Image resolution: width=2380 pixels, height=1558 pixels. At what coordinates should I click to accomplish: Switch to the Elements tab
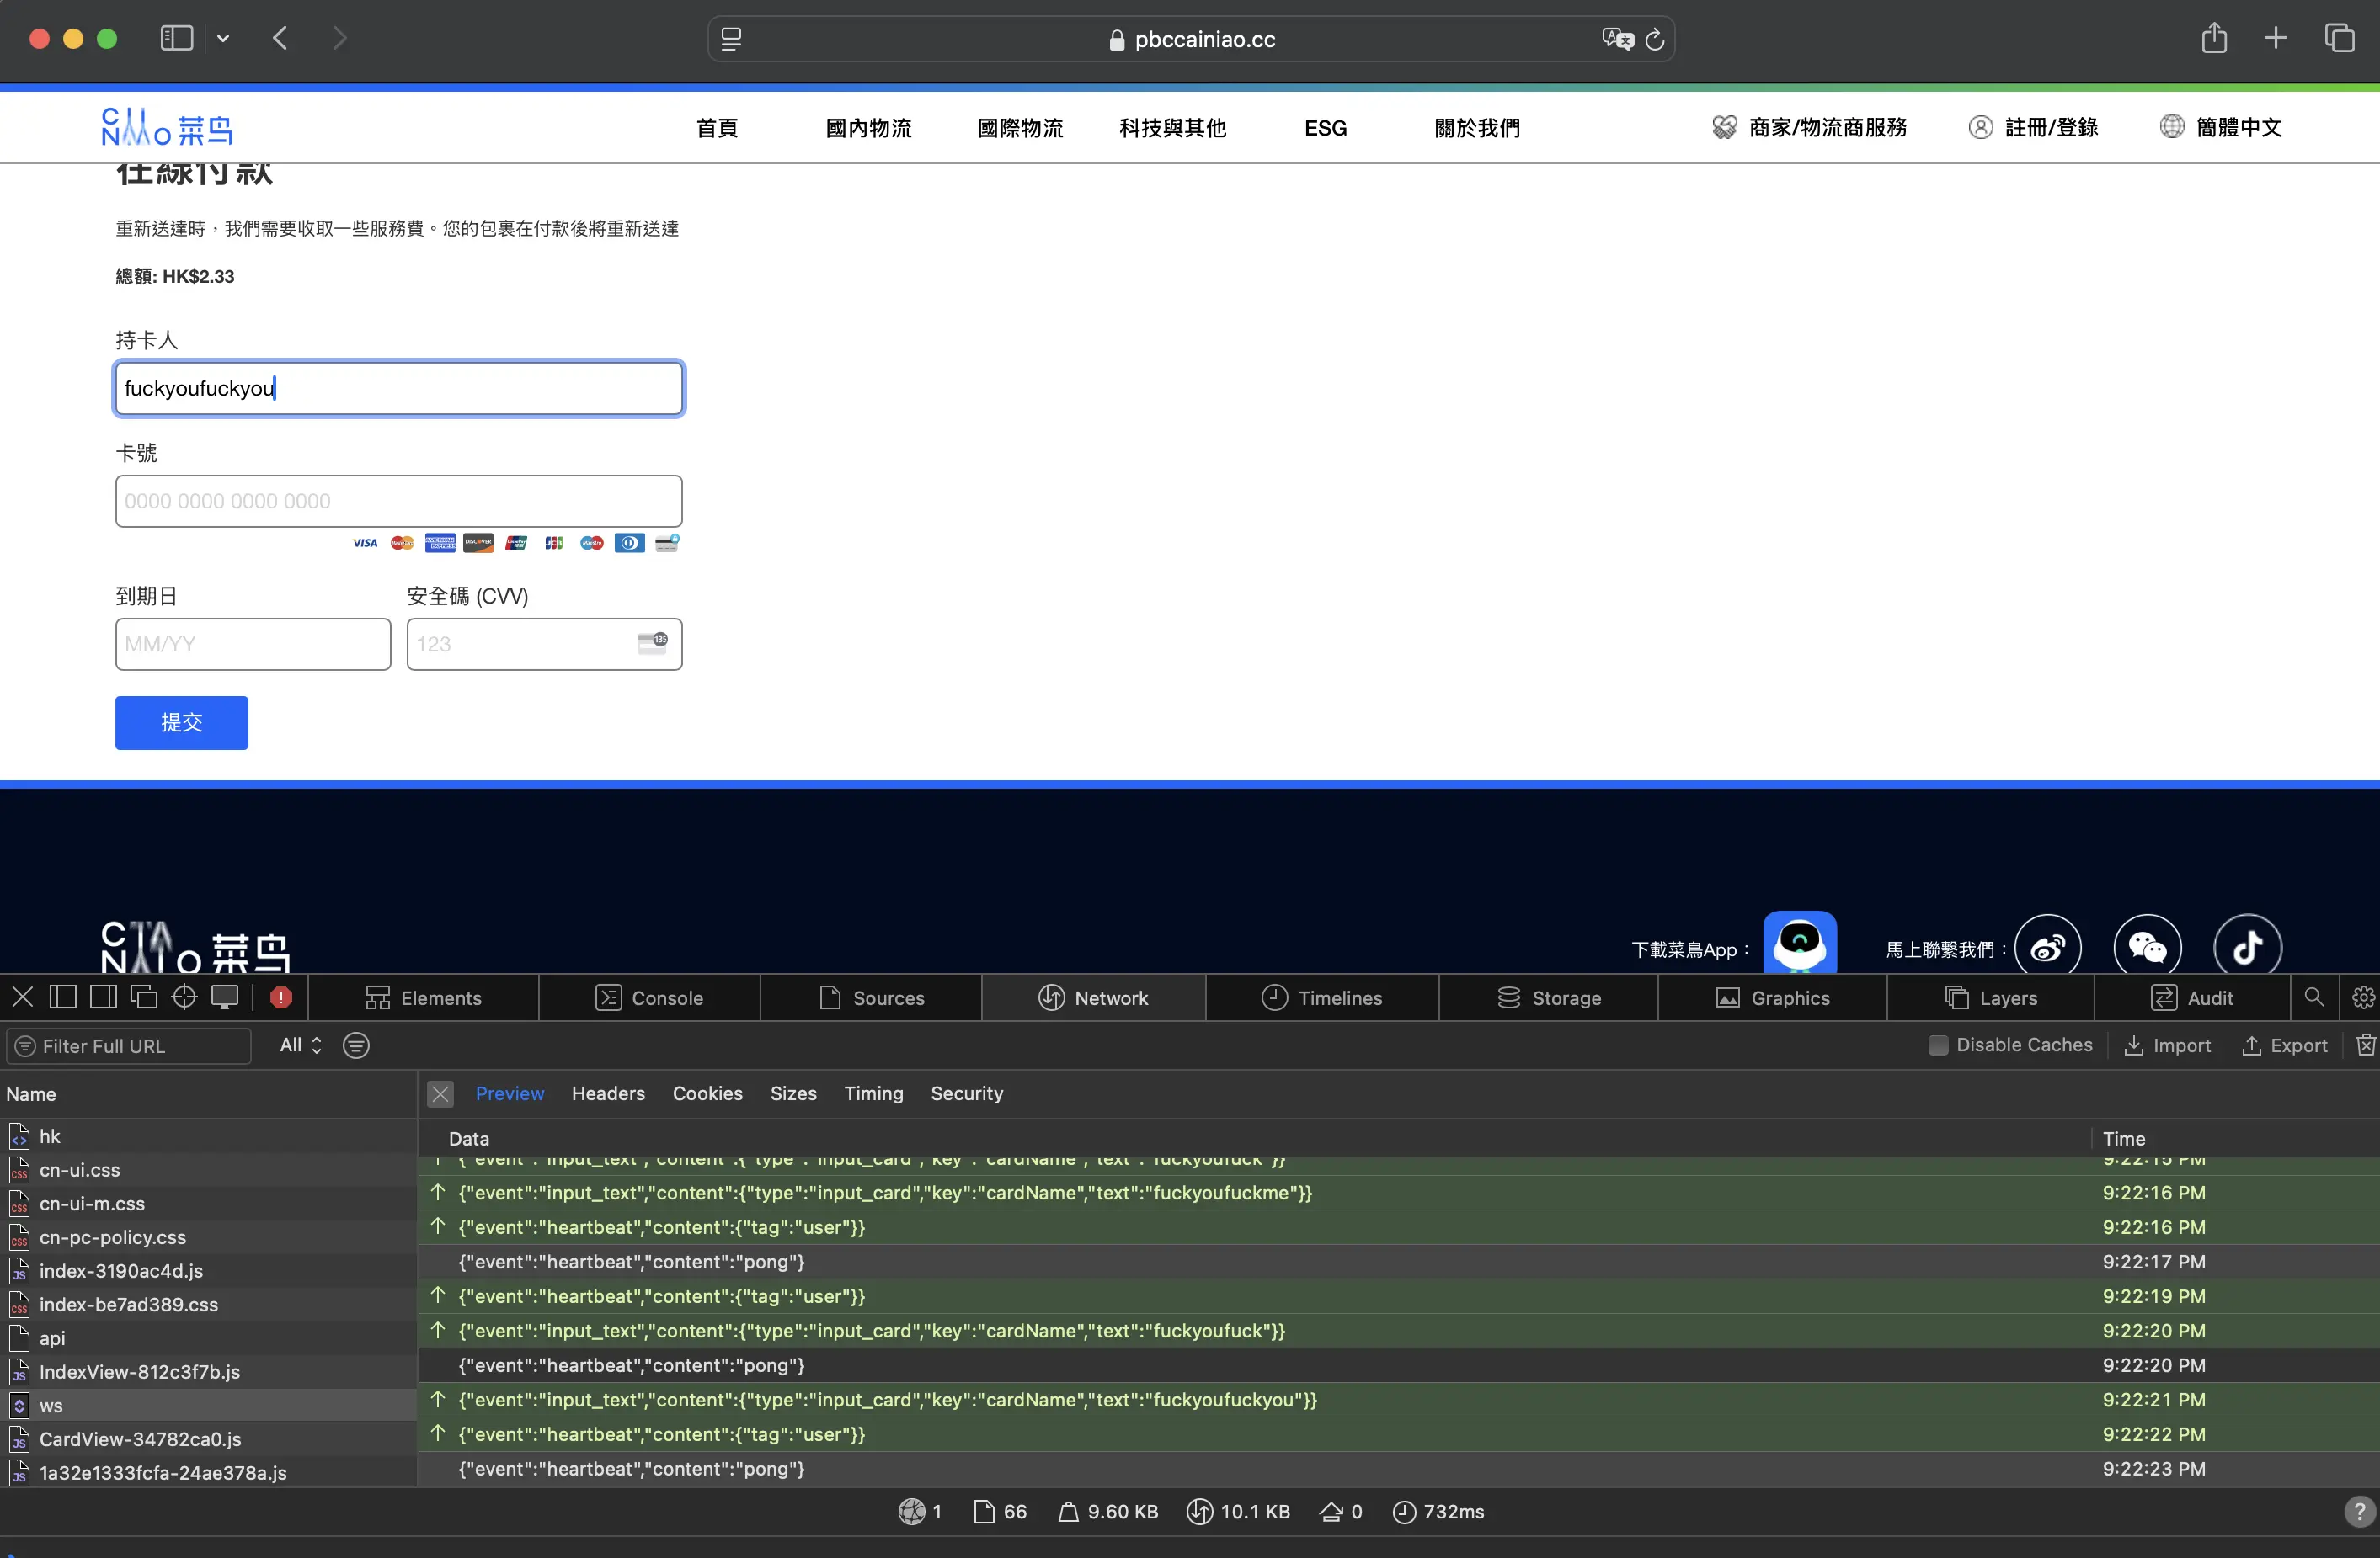pyautogui.click(x=423, y=997)
